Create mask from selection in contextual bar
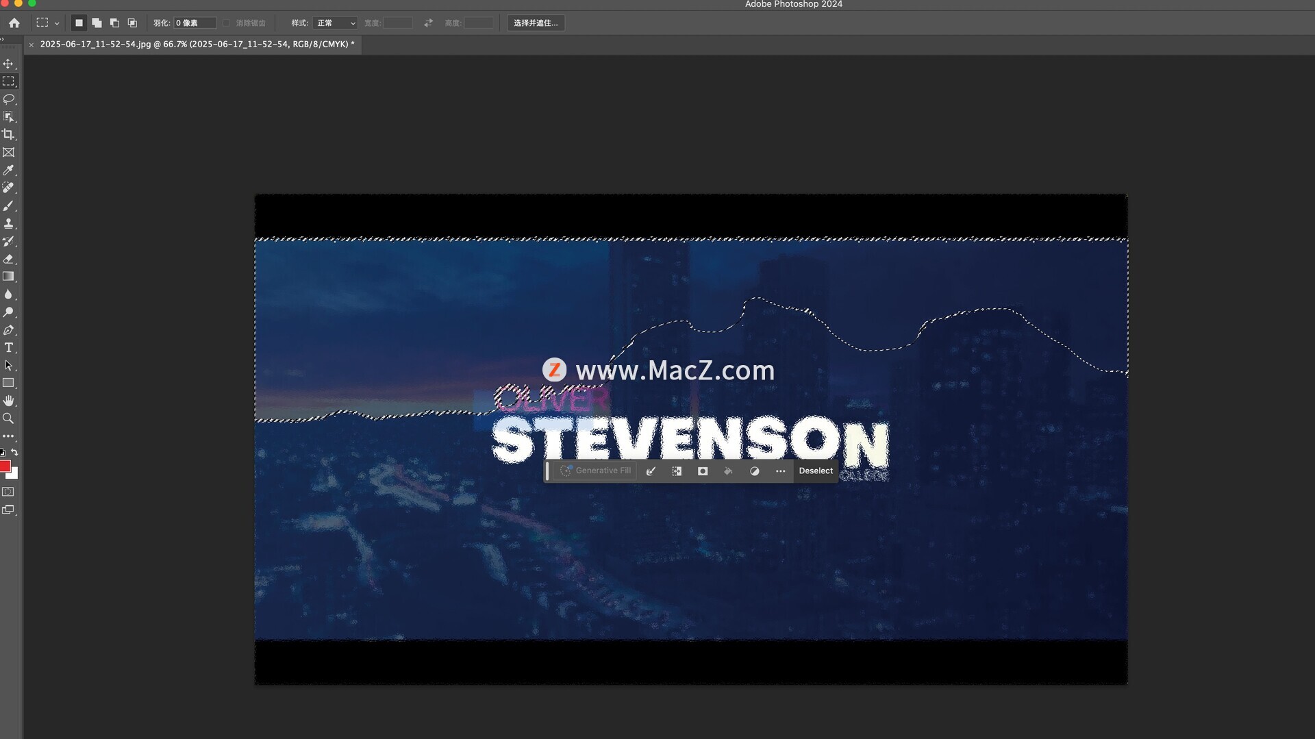Viewport: 1315px width, 739px height. [x=703, y=471]
